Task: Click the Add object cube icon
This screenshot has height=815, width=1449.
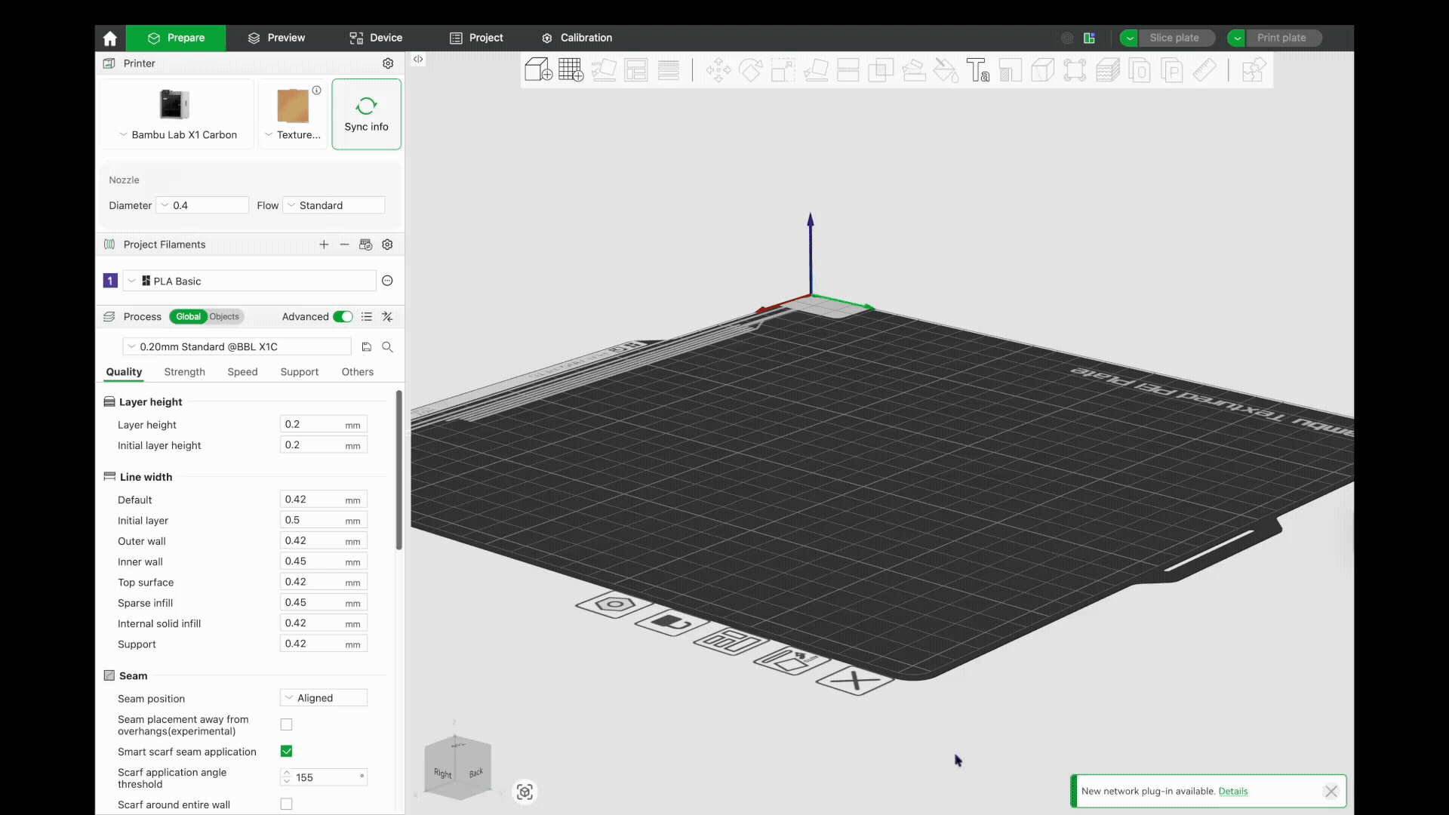Action: click(538, 70)
